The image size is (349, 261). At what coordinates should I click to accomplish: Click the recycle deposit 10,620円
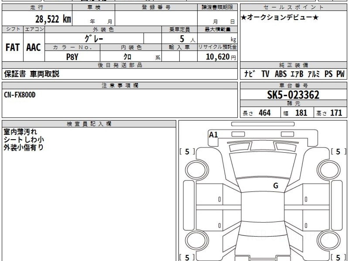click(x=221, y=57)
